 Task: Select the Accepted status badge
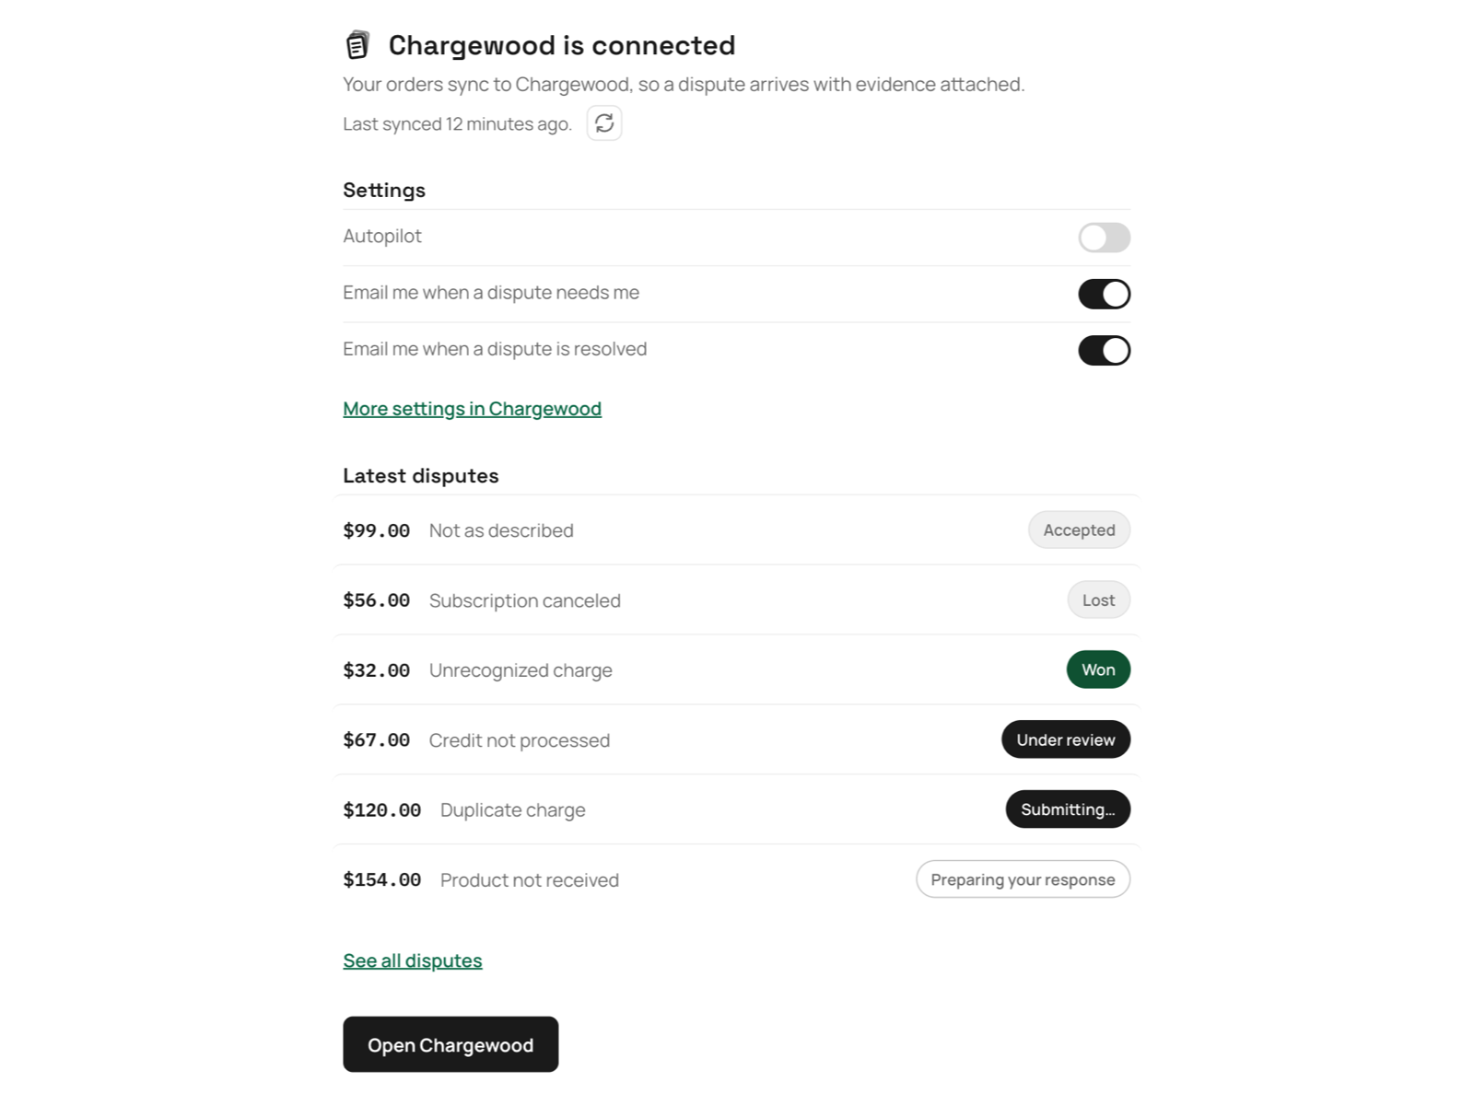click(x=1079, y=529)
